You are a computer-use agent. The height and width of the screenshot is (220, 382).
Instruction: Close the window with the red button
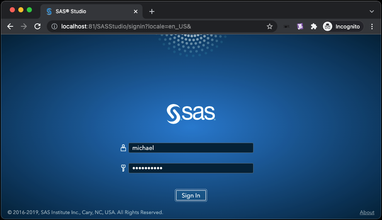tap(12, 10)
